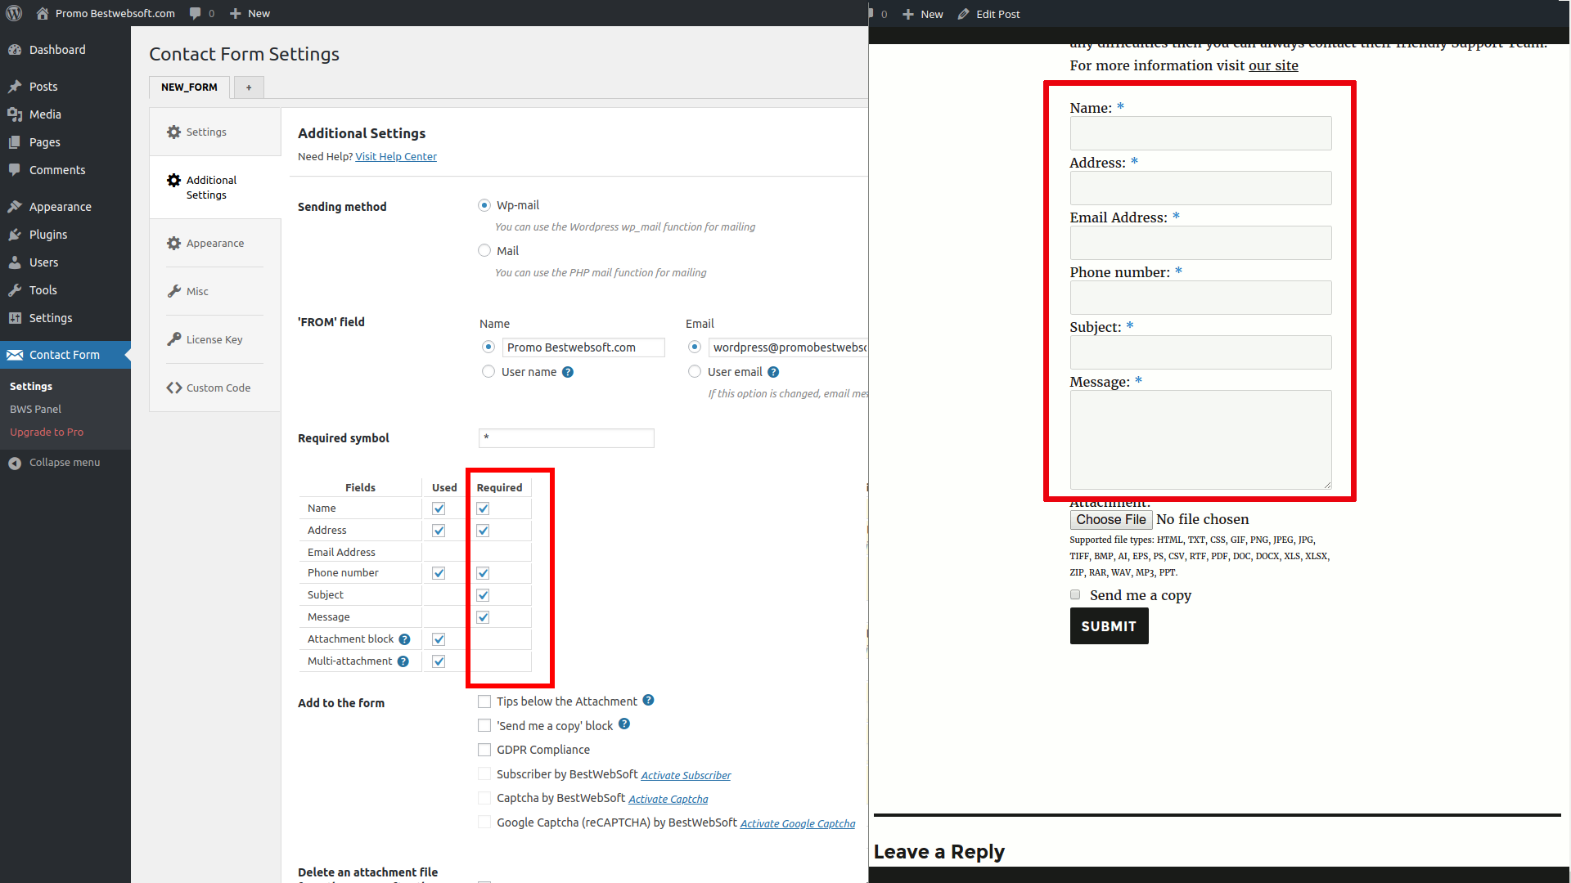Click the Email Address field in preview
The height and width of the screenshot is (883, 1571).
tap(1200, 243)
